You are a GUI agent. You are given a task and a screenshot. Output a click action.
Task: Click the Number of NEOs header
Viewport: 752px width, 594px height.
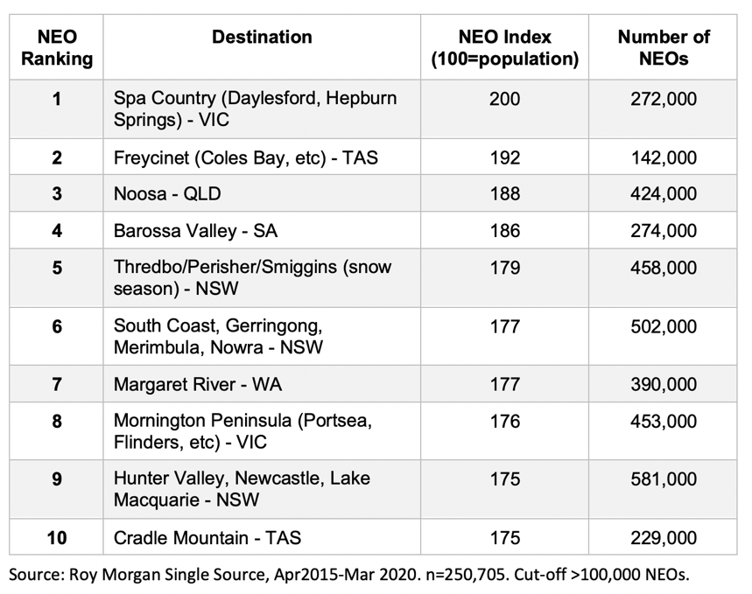664,48
